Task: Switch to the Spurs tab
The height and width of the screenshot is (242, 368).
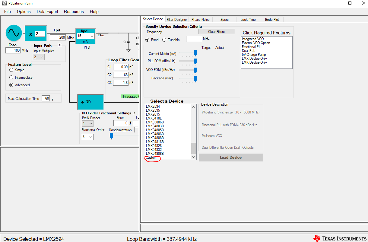Action: click(x=224, y=20)
